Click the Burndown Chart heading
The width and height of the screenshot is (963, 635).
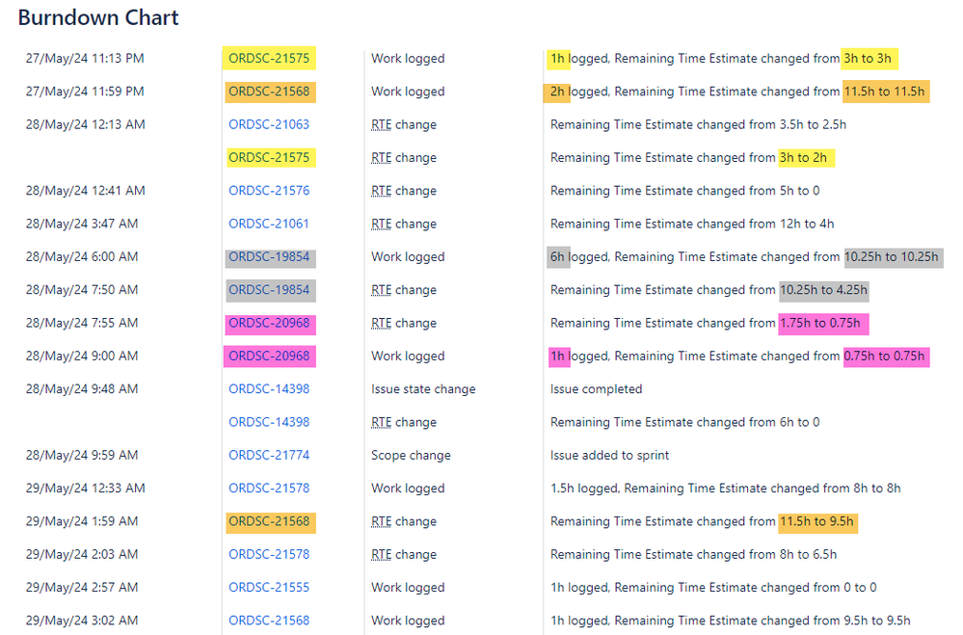point(97,17)
